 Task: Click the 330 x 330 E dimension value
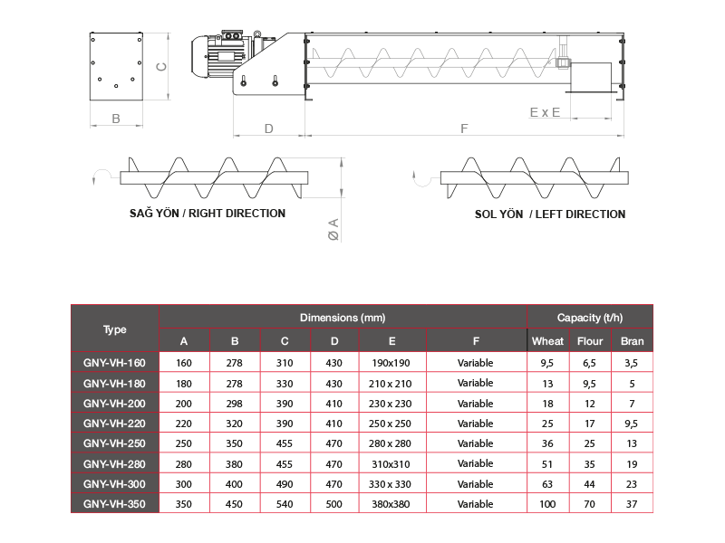pos(390,483)
